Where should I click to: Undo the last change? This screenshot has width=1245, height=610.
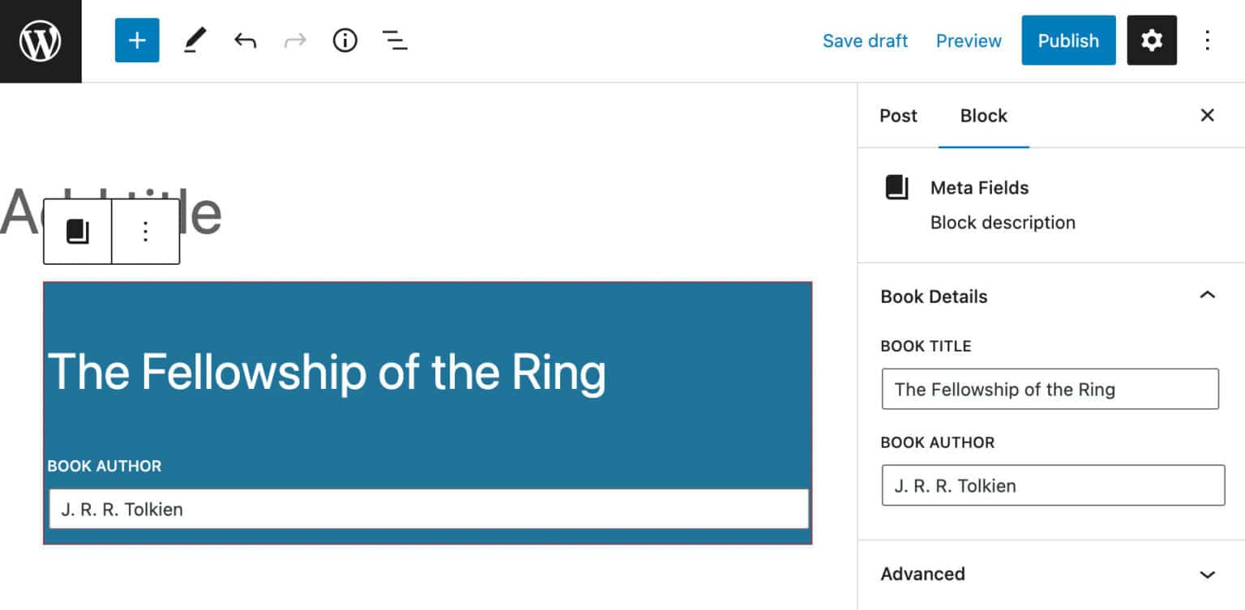point(245,40)
